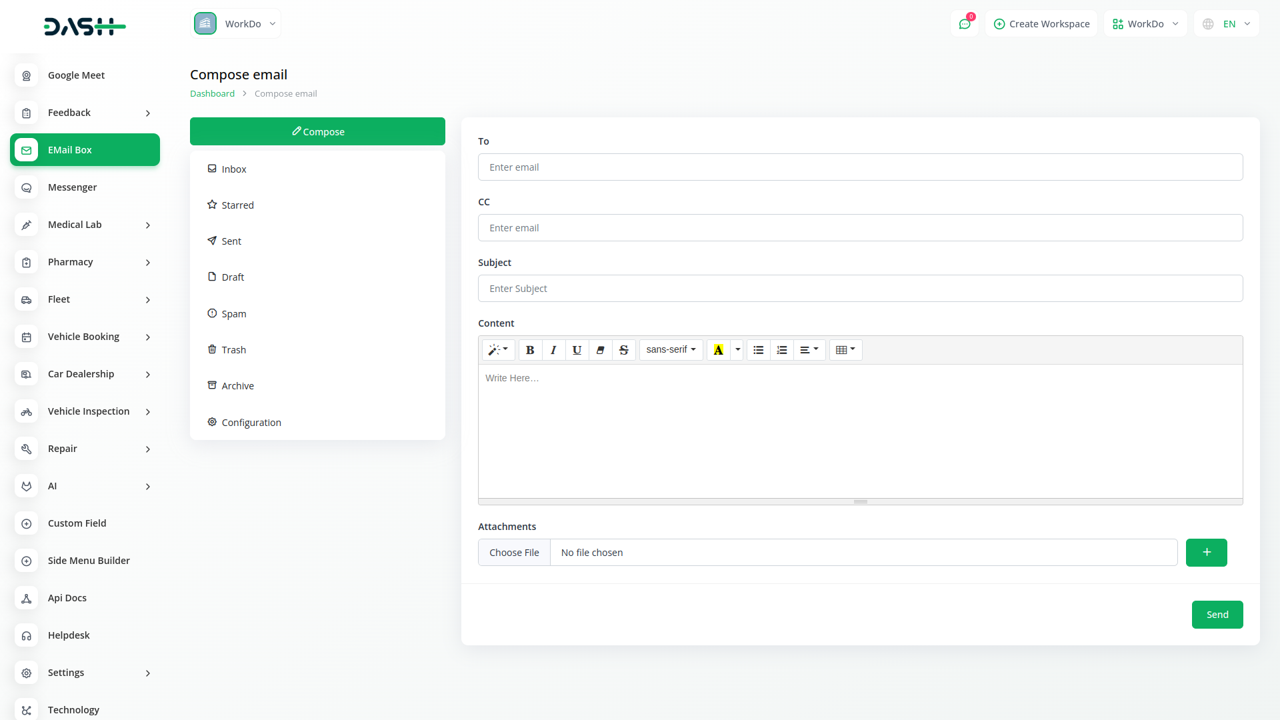Click the To email input field
The image size is (1280, 720).
pyautogui.click(x=860, y=167)
